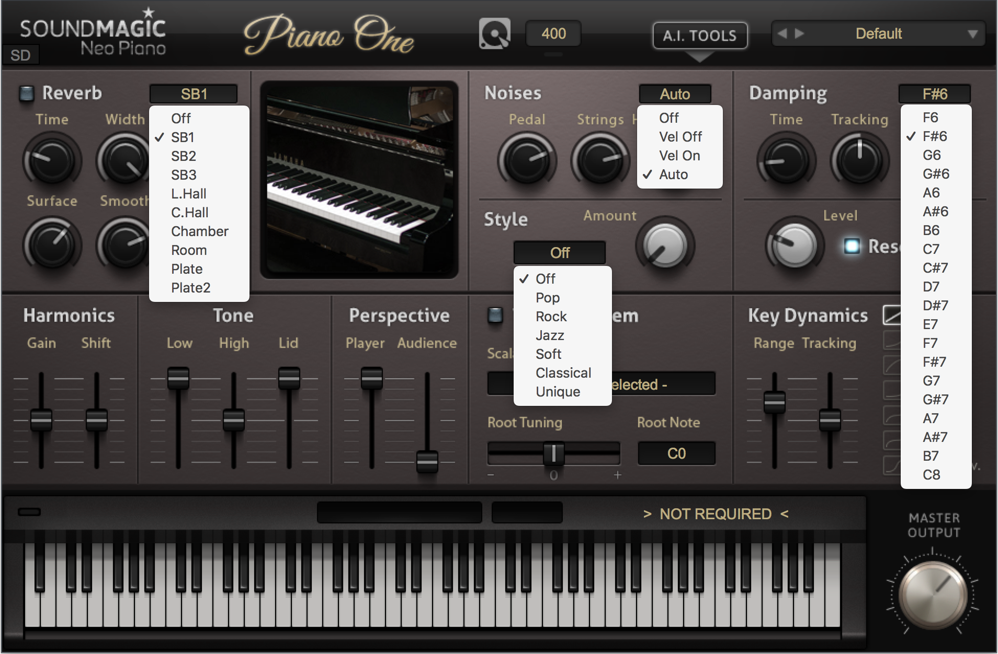
Task: Toggle the tuning system enable switch
Action: coord(495,315)
